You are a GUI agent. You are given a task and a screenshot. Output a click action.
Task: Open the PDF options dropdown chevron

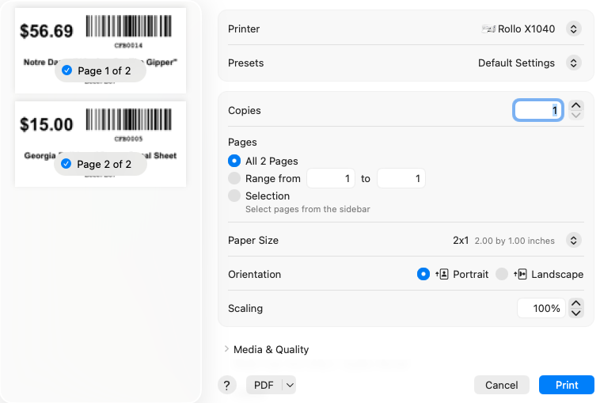(290, 385)
